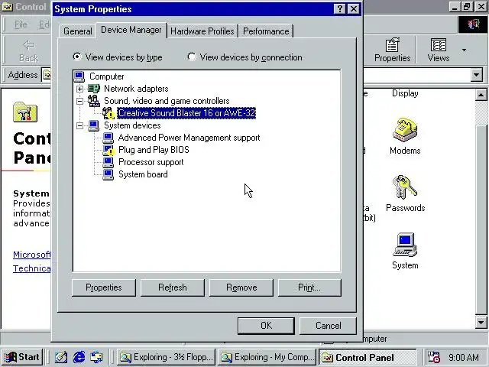Viewport: 489px width, 367px height.
Task: Switch to the Hardware Profiles tab
Action: tap(202, 31)
